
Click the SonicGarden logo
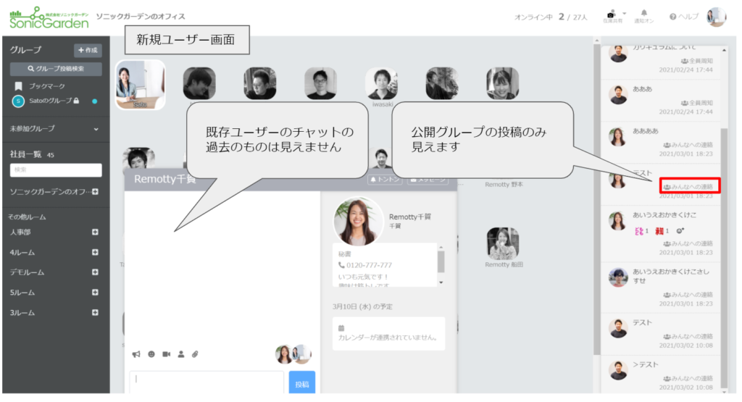click(x=49, y=17)
